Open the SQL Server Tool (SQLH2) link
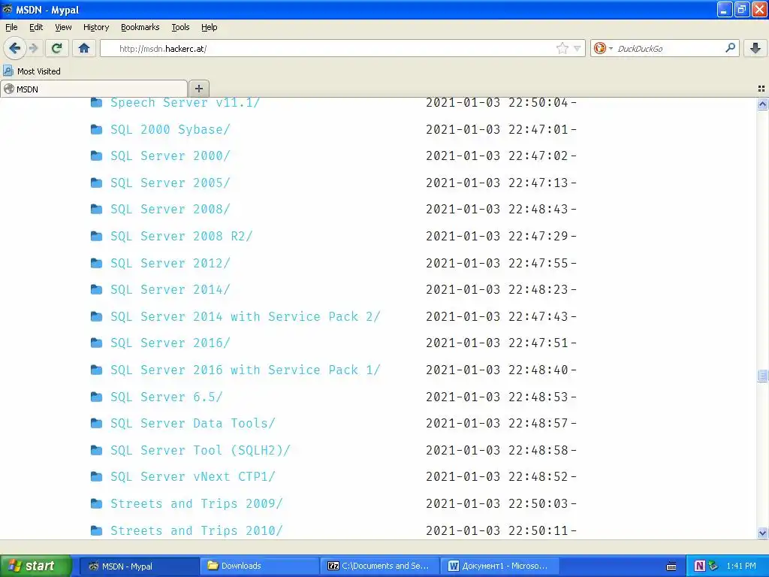This screenshot has width=769, height=577. point(200,450)
